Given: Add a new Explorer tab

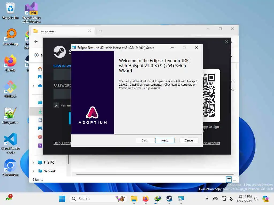Looking at the screenshot, I should [x=101, y=31].
